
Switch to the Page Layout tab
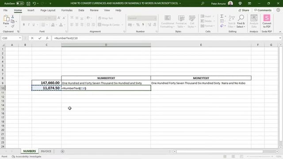48,10
